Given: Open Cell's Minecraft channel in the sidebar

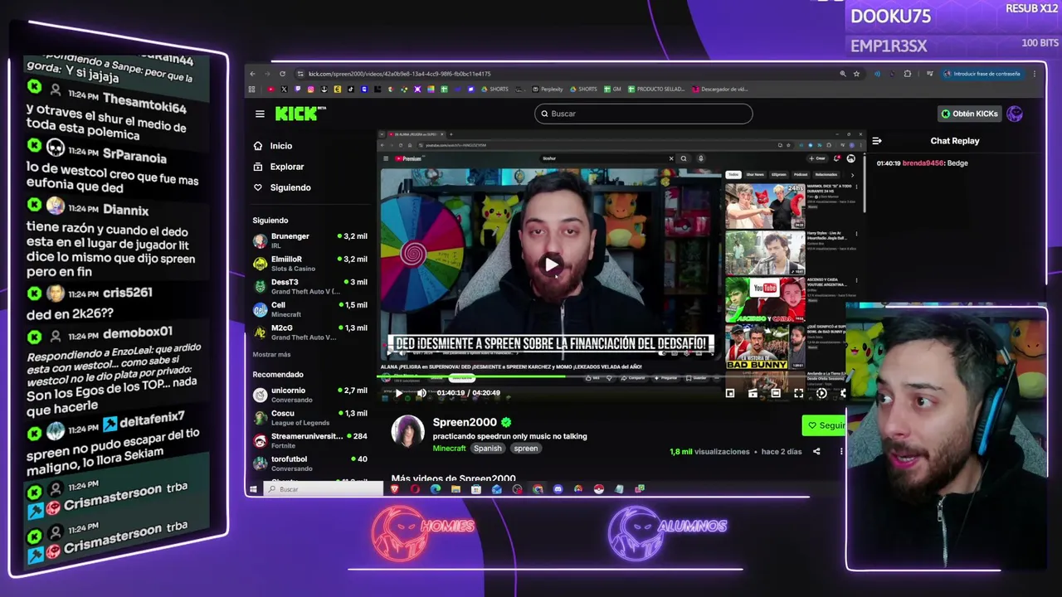Looking at the screenshot, I should click(310, 309).
